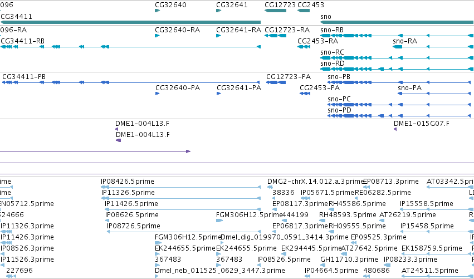The width and height of the screenshot is (474, 279).
Task: Select EST IP15458.5prime
Action: [427, 226]
